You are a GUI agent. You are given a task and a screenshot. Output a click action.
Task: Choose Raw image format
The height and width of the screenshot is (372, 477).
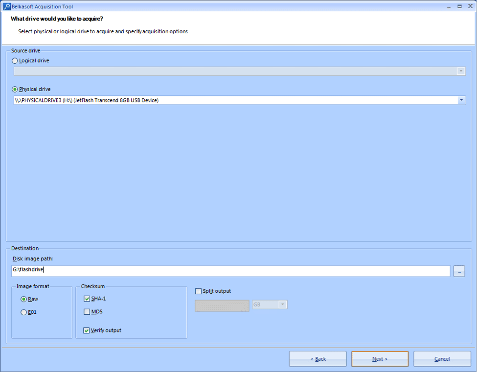(24, 299)
